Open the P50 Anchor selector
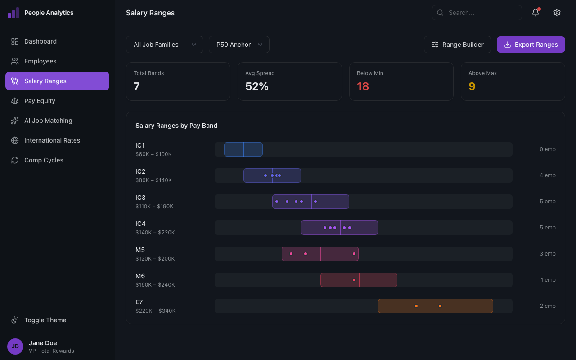Viewport: 576px width, 360px height. point(239,45)
